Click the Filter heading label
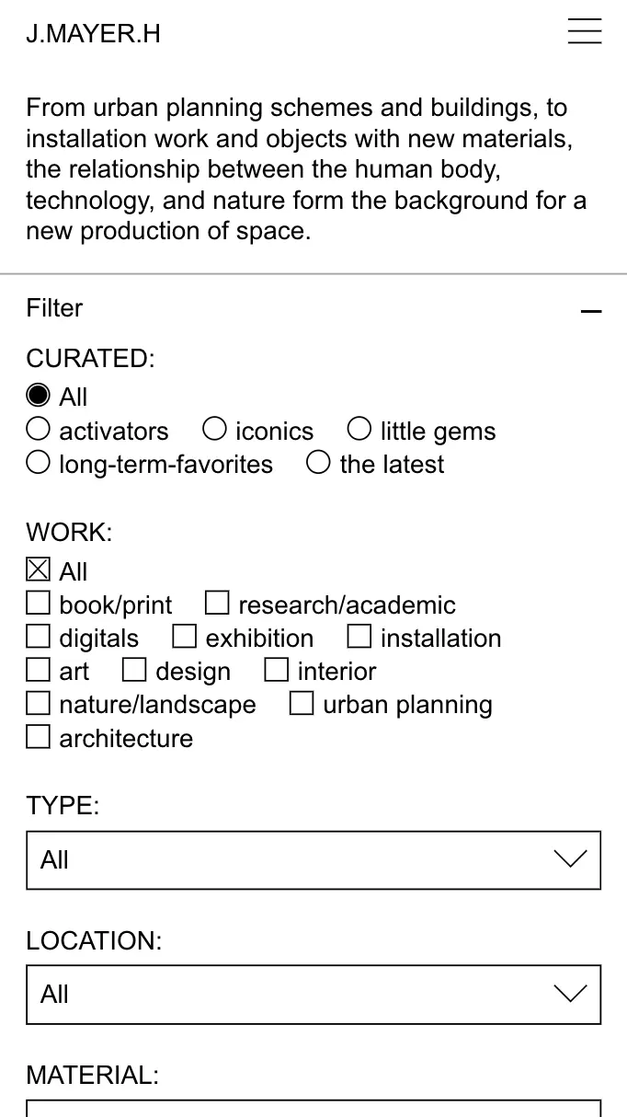 [x=54, y=308]
